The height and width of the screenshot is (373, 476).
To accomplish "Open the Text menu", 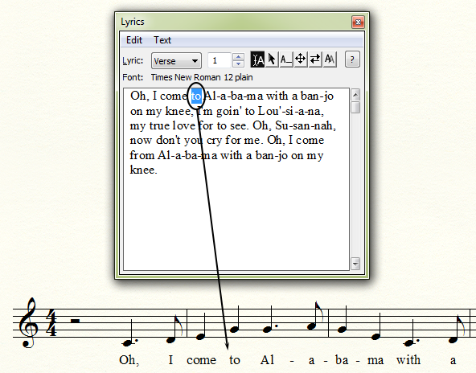I will 162,40.
